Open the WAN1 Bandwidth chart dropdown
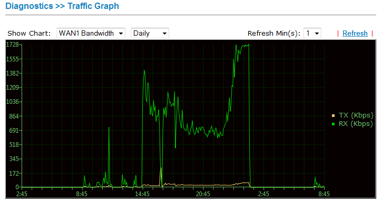The image size is (382, 203). point(91,33)
